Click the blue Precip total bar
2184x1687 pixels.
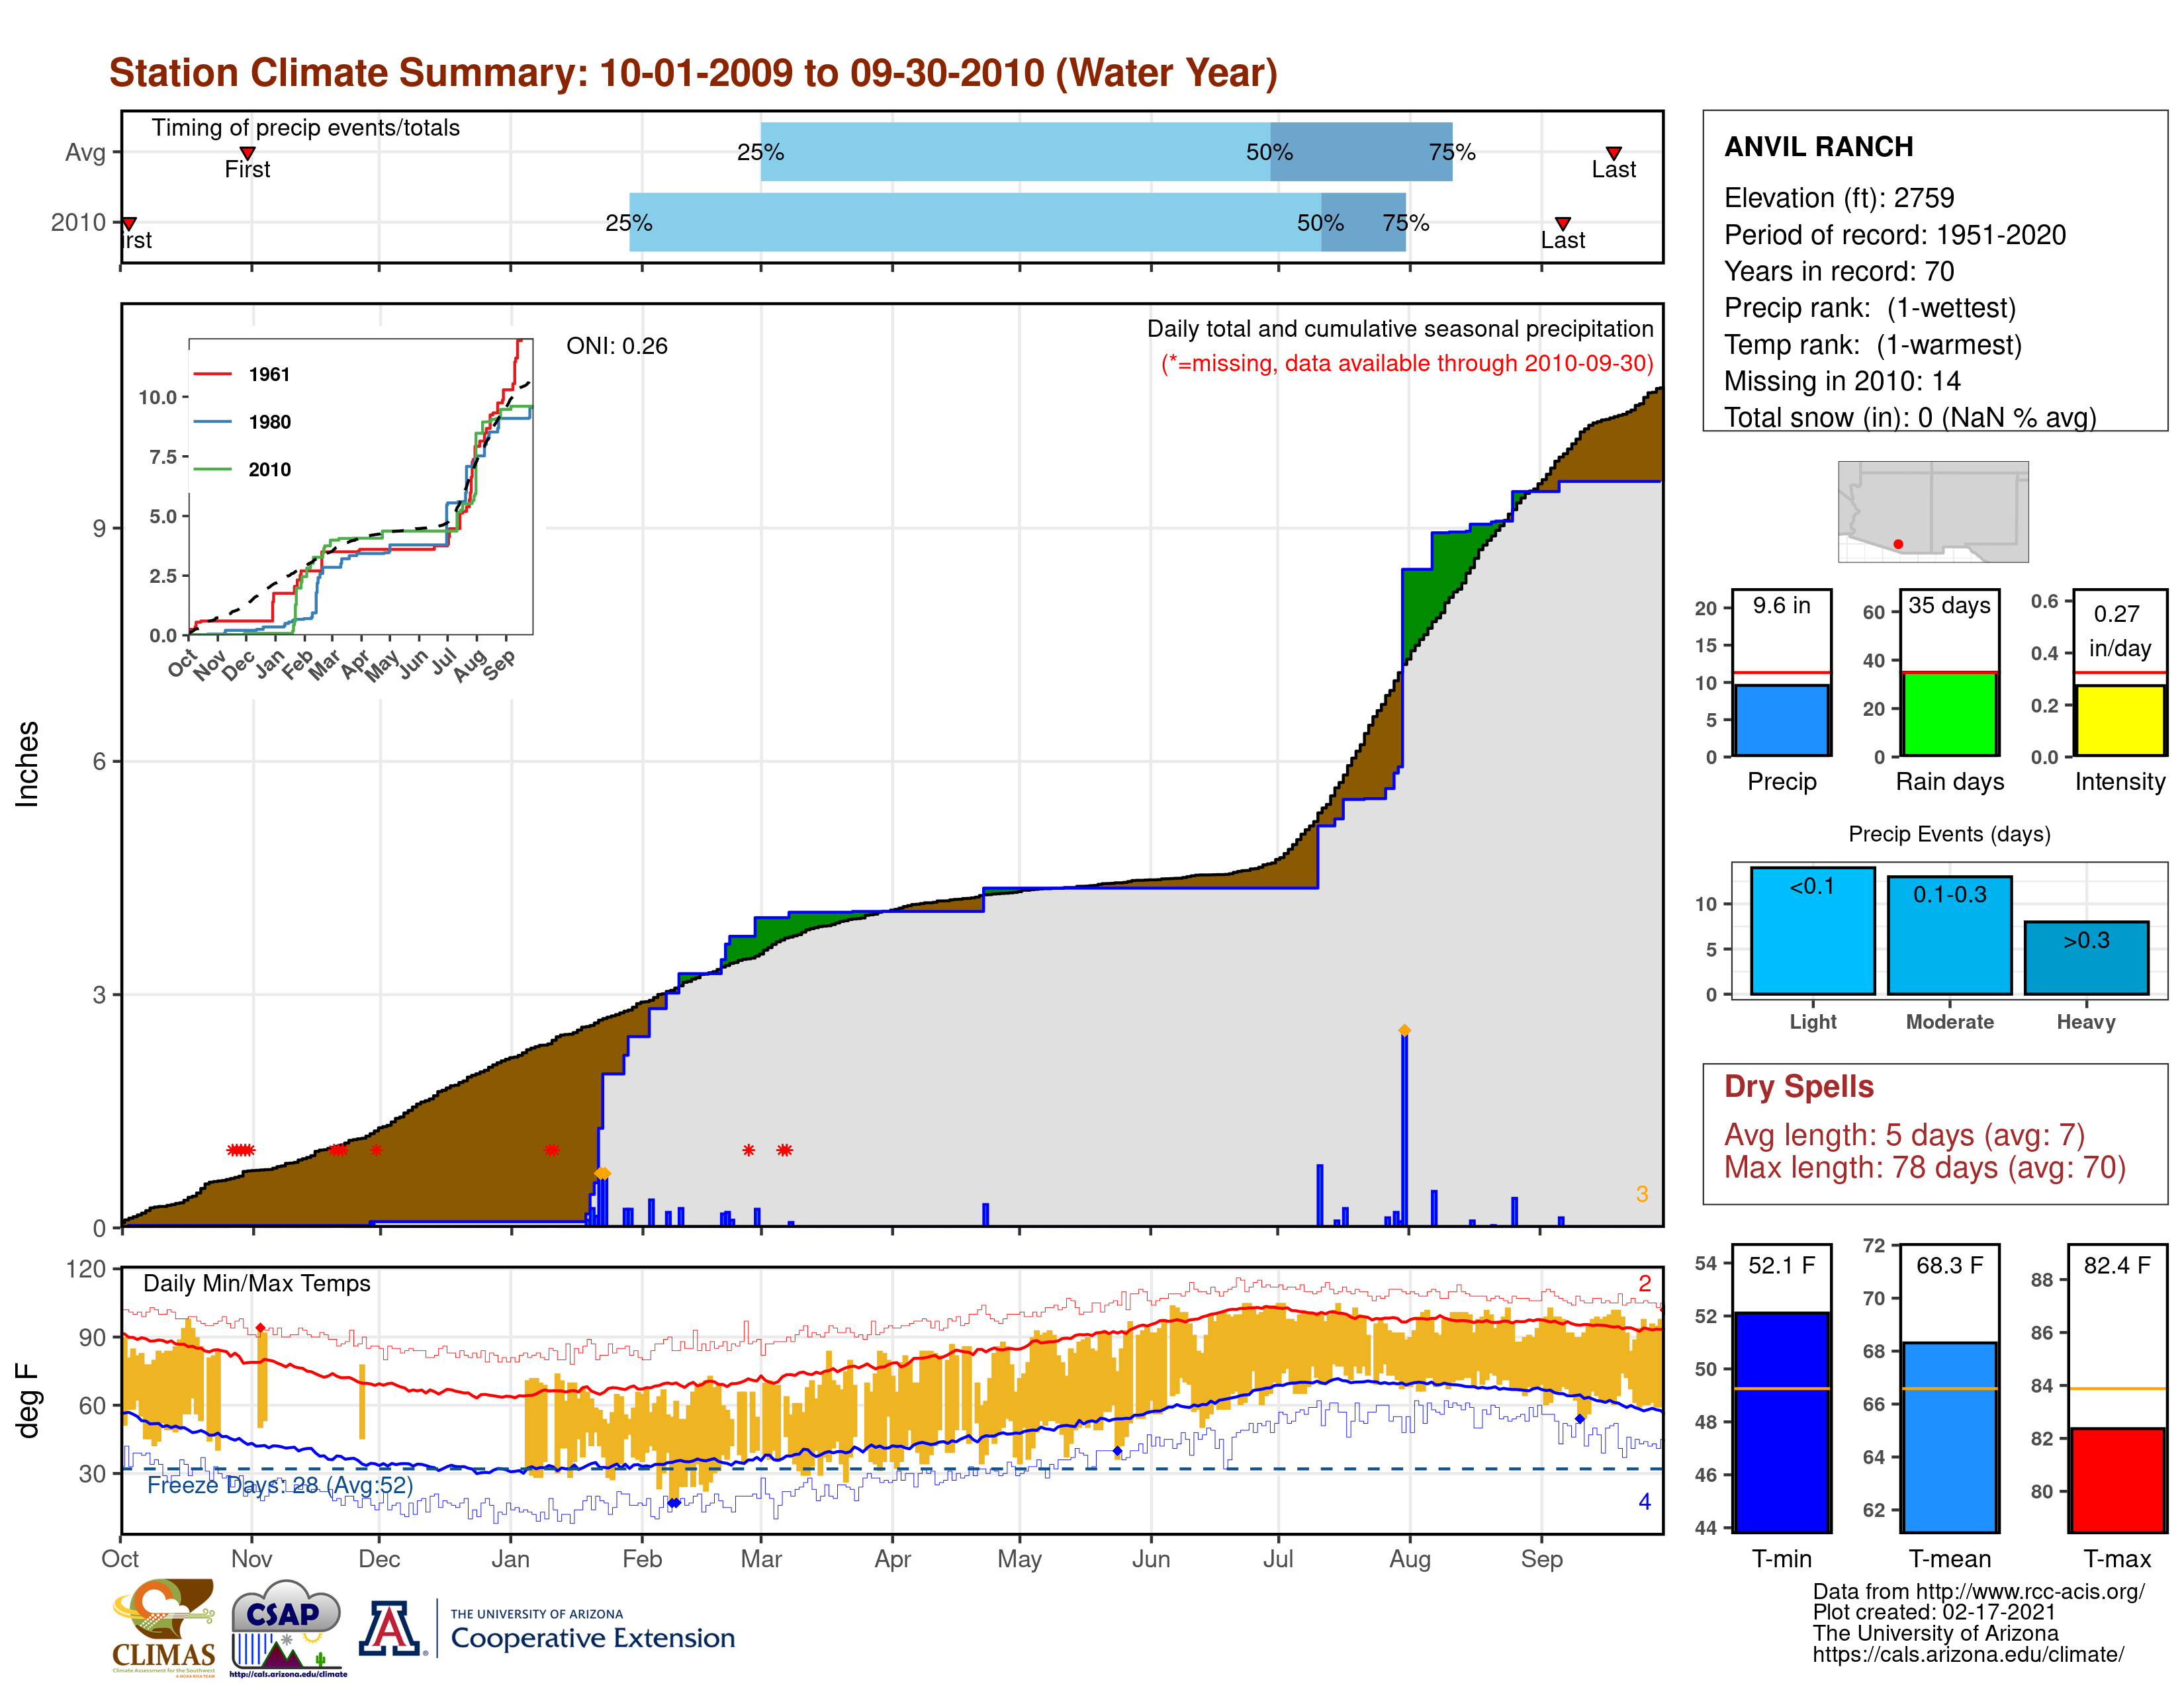coord(1781,720)
